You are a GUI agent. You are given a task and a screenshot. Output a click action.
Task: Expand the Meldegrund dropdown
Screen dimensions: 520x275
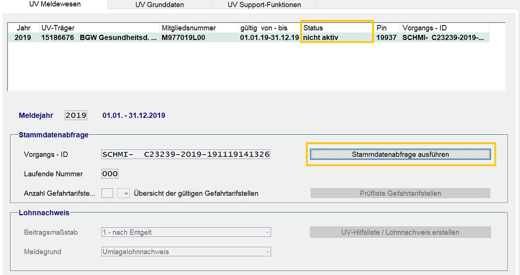click(x=186, y=252)
